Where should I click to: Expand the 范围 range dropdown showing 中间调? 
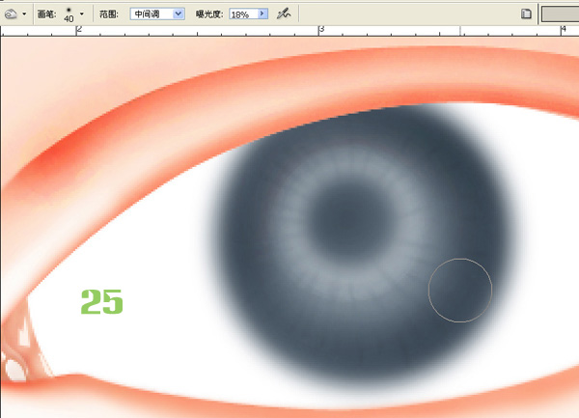(x=157, y=14)
